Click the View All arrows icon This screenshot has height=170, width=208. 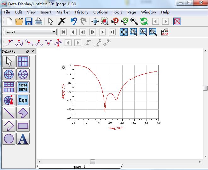[95, 21]
